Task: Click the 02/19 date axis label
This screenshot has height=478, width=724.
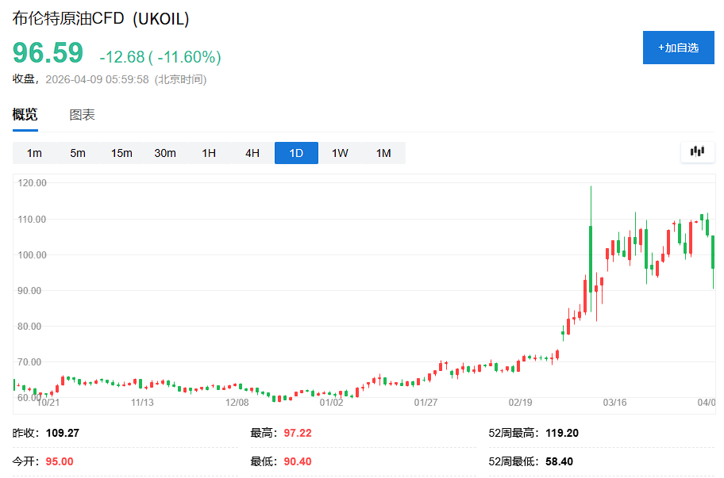Action: click(521, 403)
